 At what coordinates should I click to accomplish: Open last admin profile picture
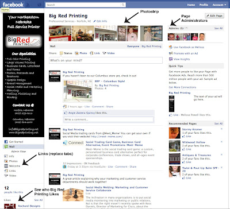202,37
